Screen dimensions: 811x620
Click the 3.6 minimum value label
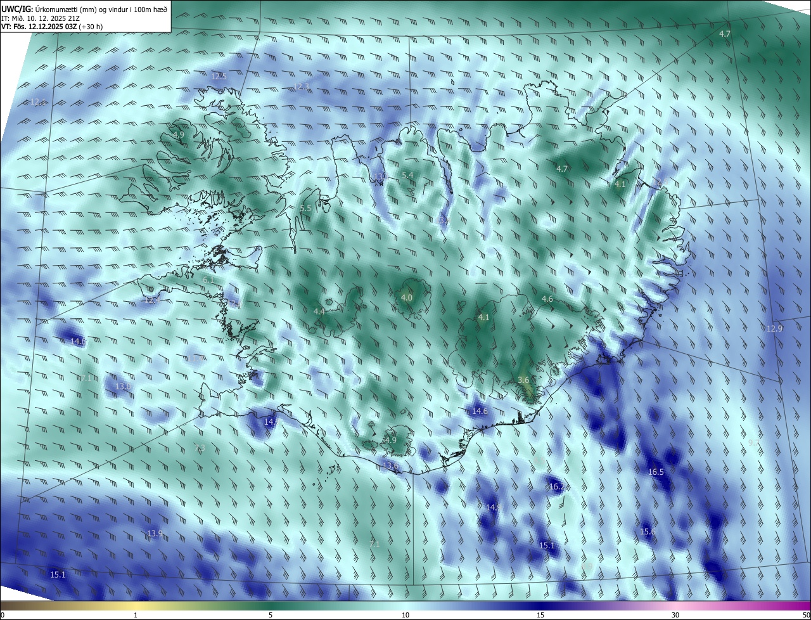point(523,380)
